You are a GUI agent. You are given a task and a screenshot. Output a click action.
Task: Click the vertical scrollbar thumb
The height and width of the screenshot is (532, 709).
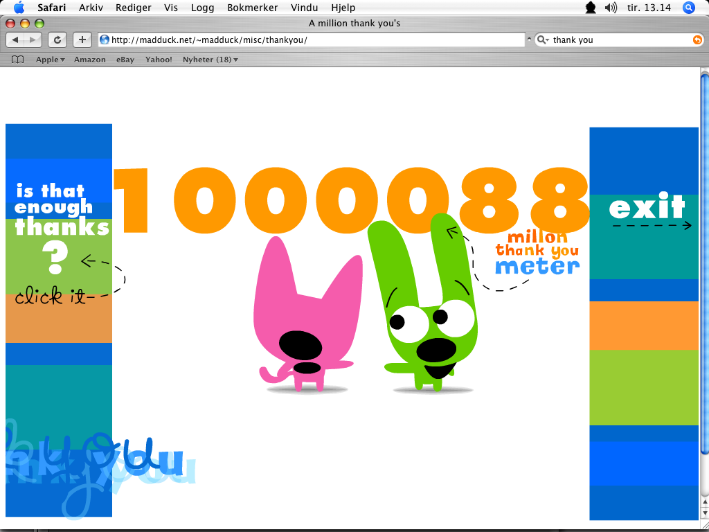pos(704,264)
